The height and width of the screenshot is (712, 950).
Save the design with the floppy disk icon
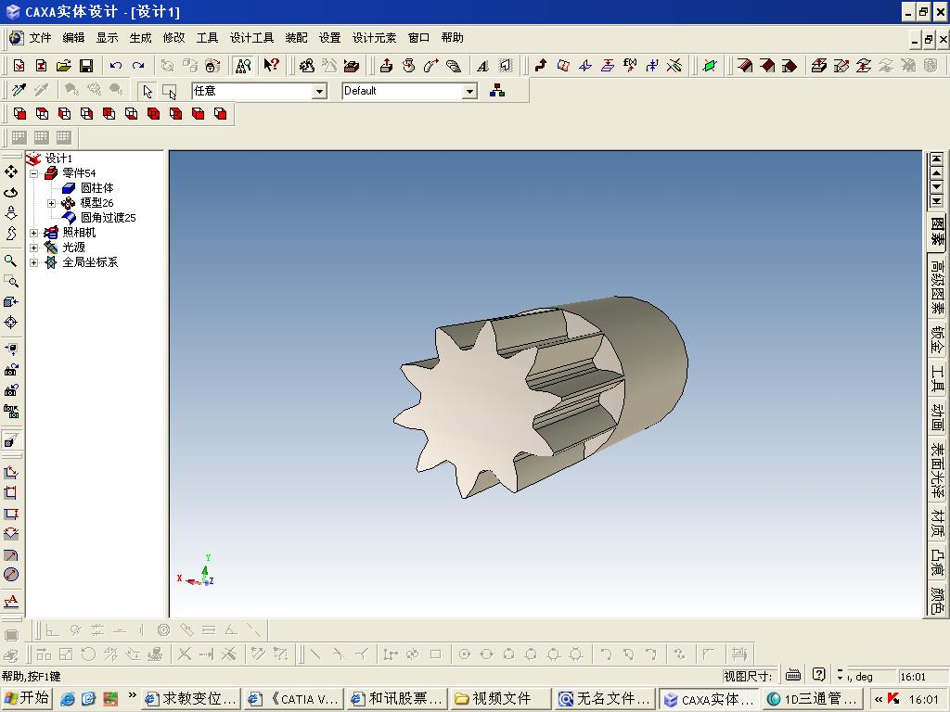click(86, 66)
